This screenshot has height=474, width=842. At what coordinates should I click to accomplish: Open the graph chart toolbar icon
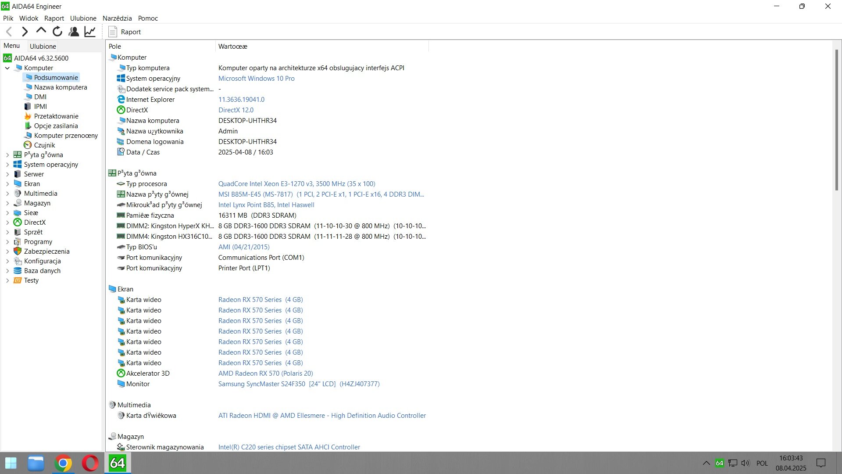(90, 32)
